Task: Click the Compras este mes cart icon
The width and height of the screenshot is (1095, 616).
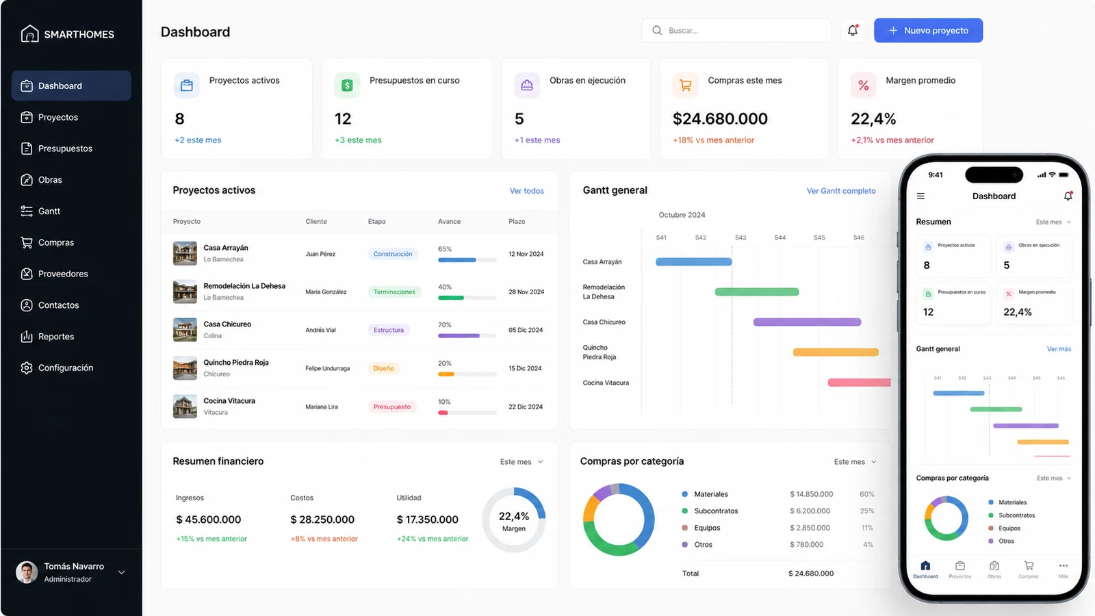Action: [x=685, y=86]
